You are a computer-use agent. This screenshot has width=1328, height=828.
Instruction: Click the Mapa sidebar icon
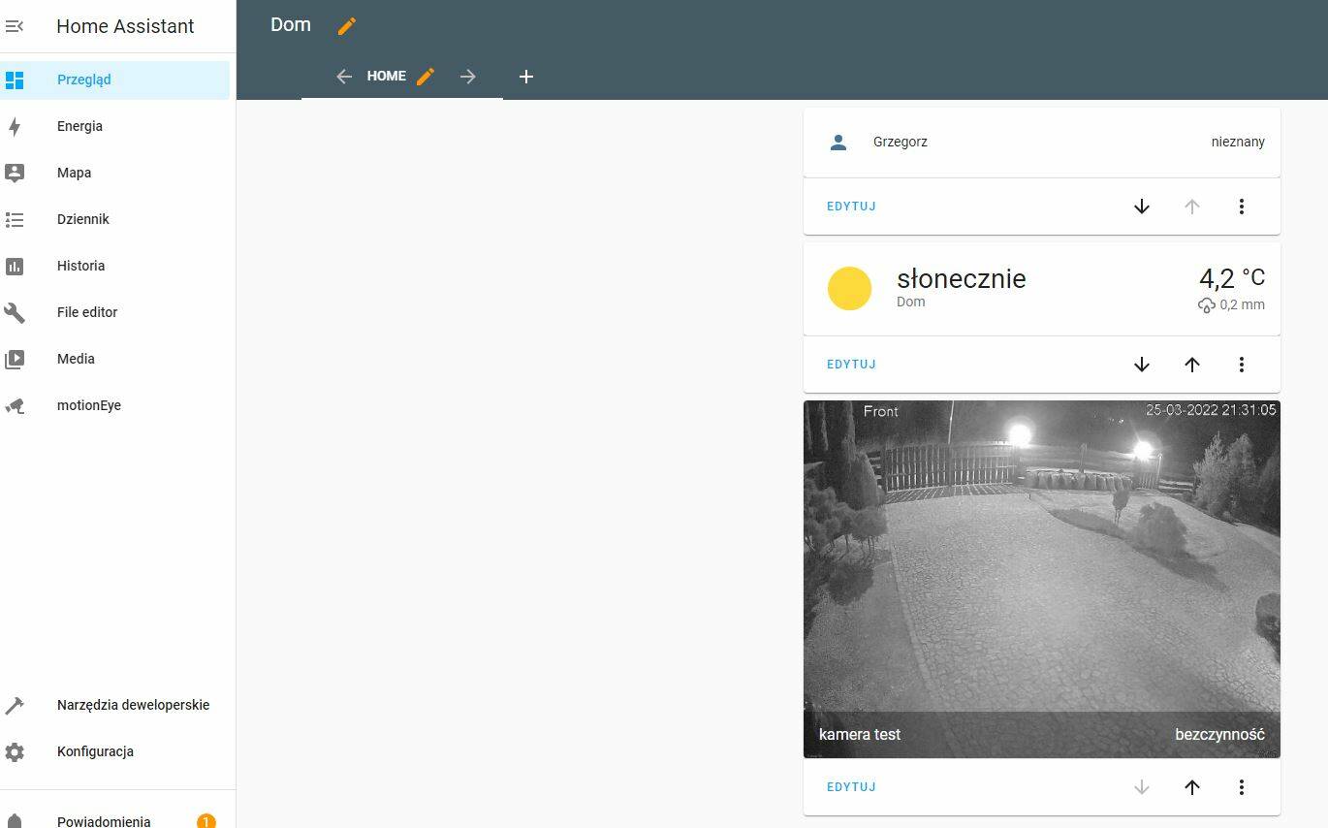pyautogui.click(x=15, y=173)
